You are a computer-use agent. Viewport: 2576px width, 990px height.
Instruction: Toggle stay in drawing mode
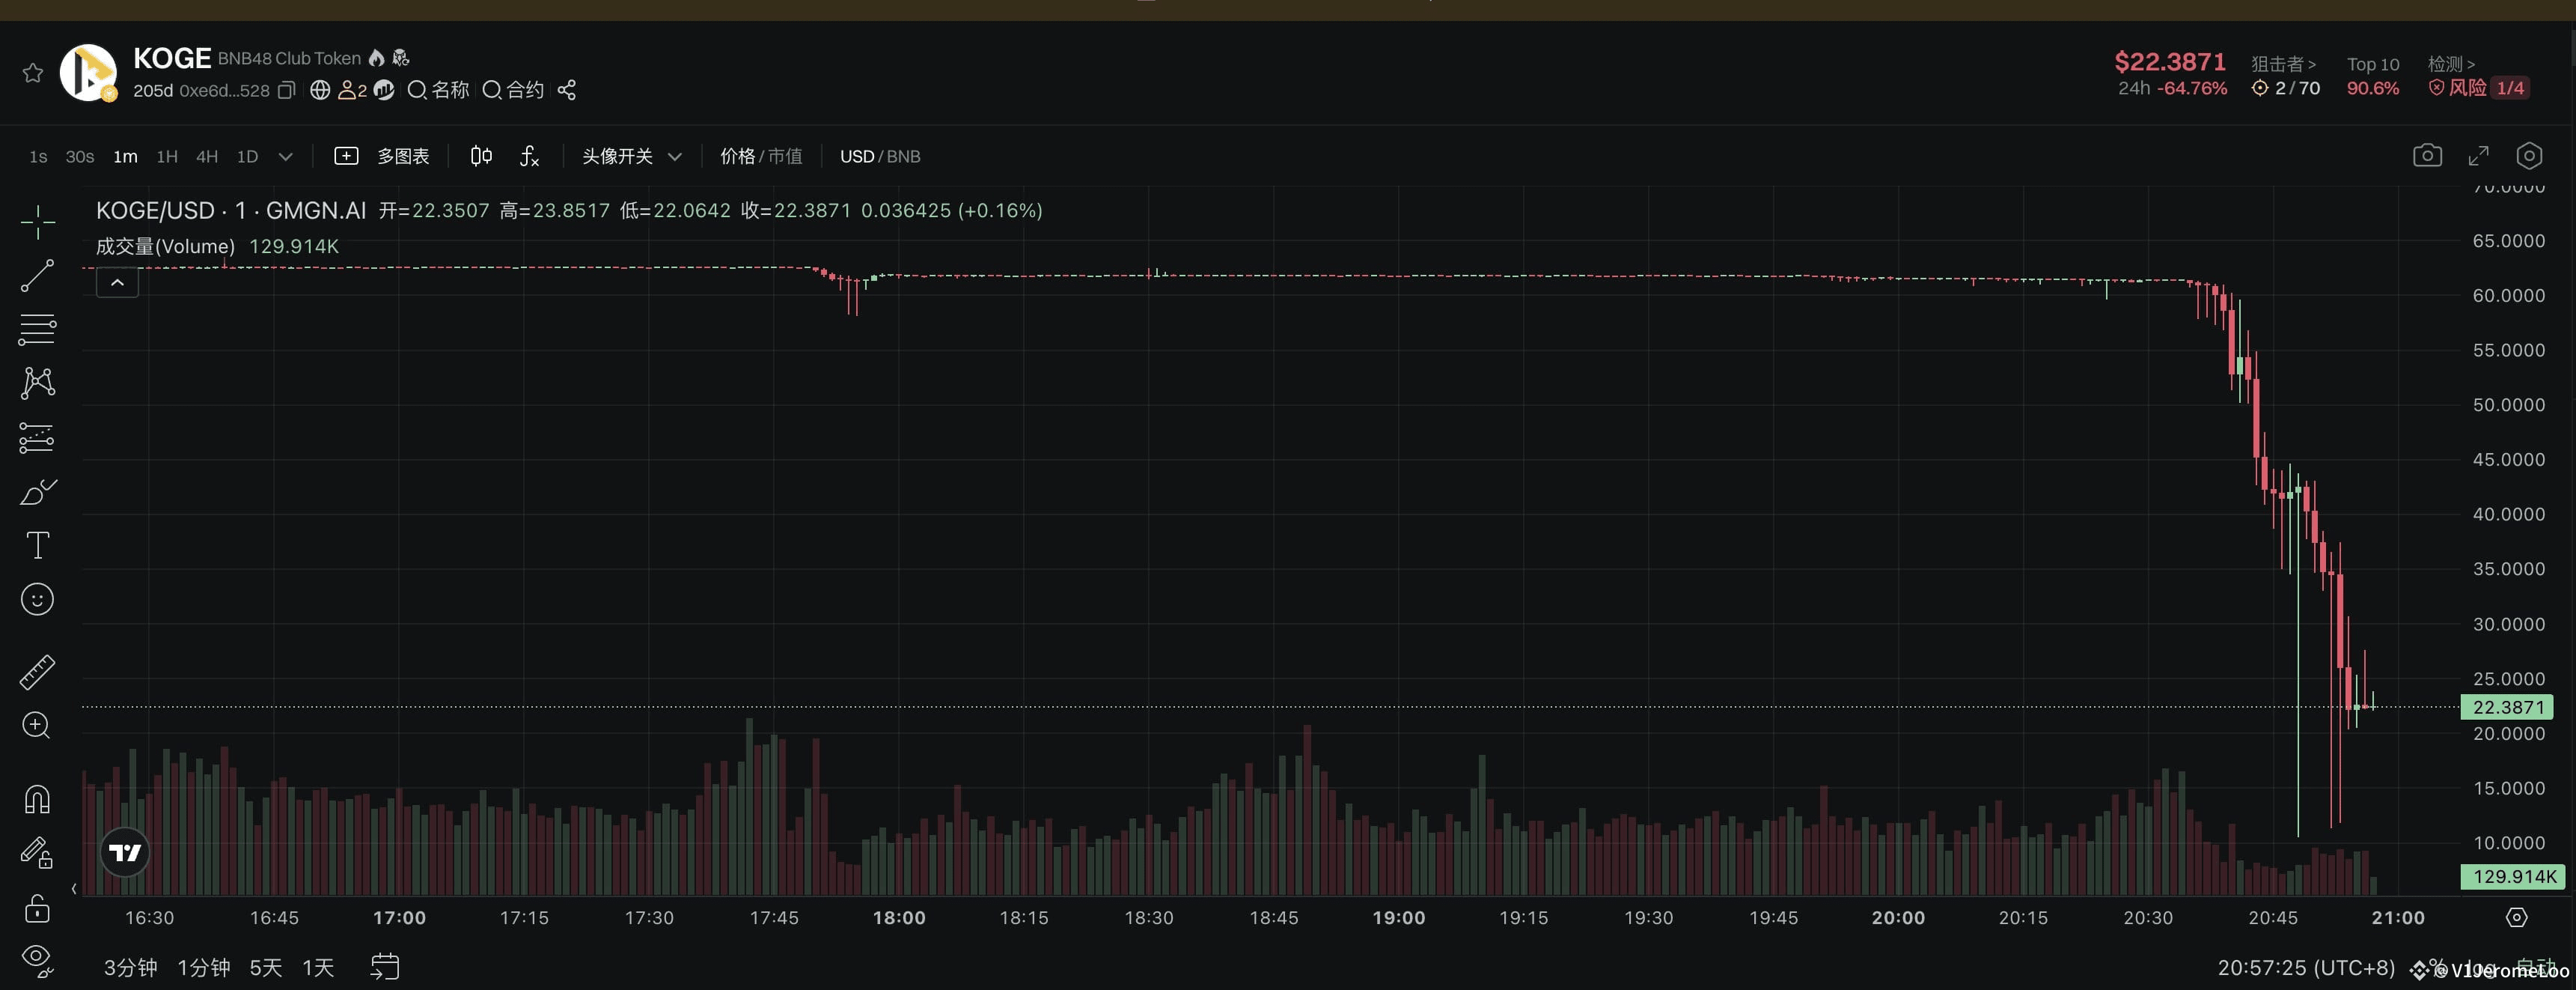(x=37, y=853)
